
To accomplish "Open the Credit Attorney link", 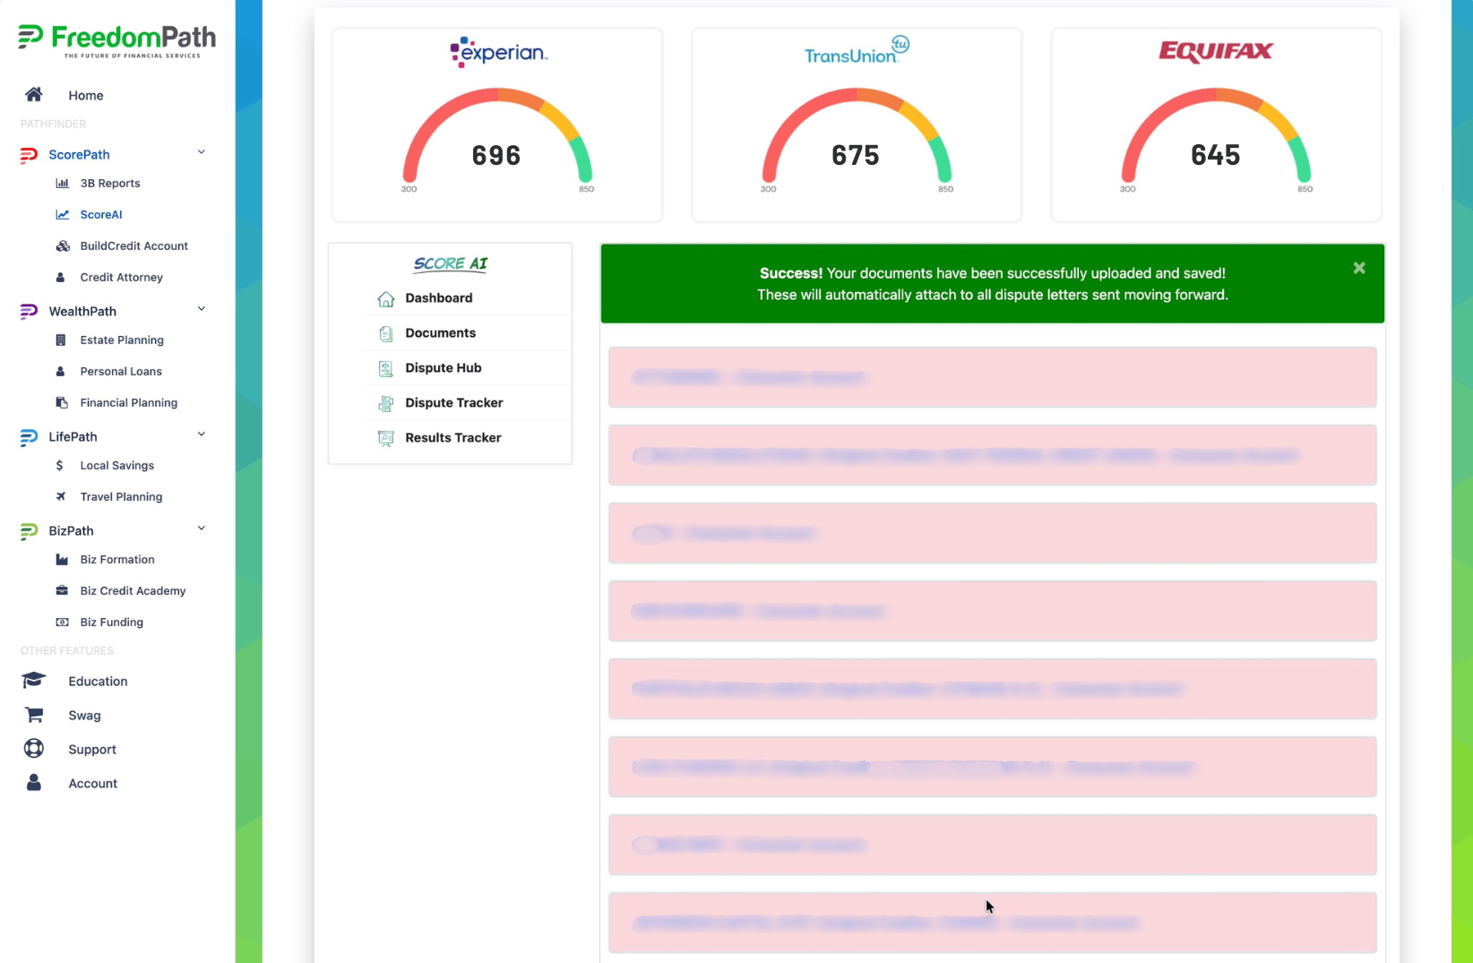I will [121, 278].
